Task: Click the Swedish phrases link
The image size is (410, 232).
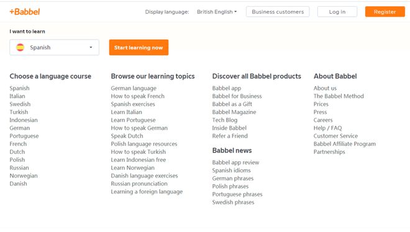Action: [233, 202]
